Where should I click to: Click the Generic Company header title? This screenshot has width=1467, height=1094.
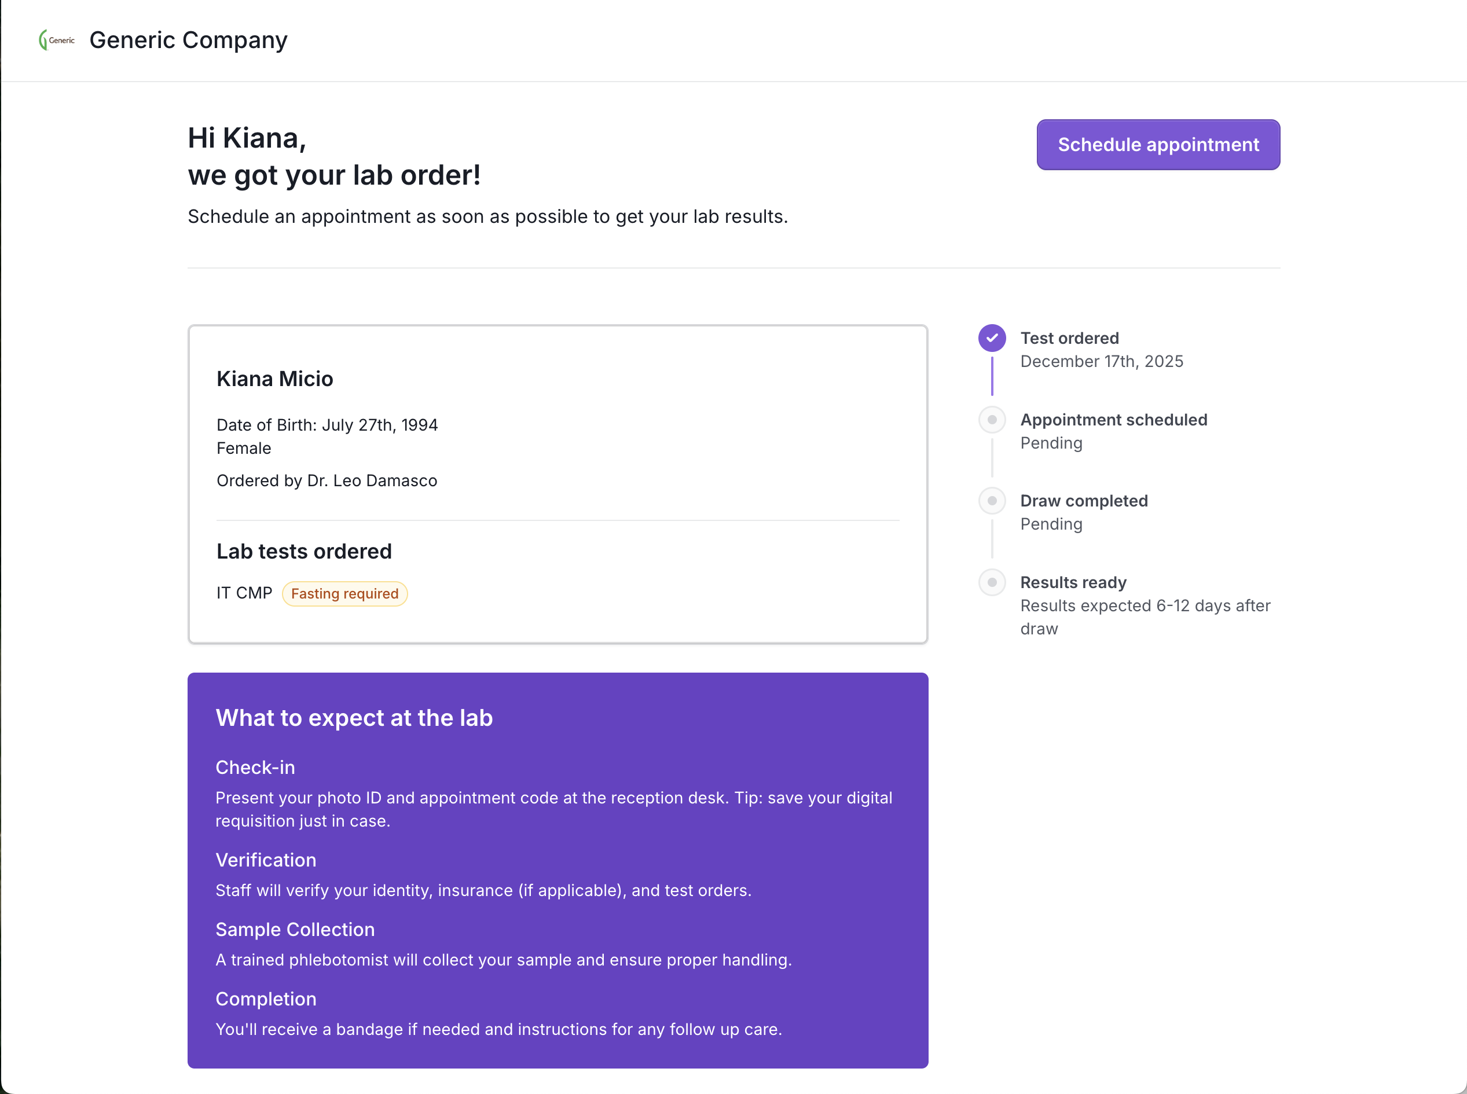[188, 41]
